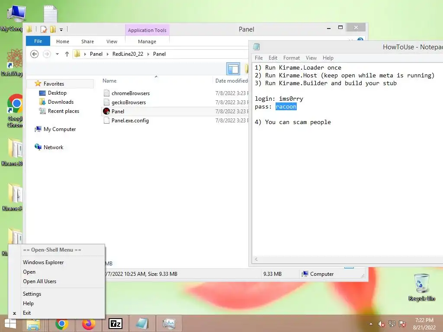Viewport: 443px width, 332px height.
Task: Open the File tab in Explorer ribbon
Action: (38, 41)
